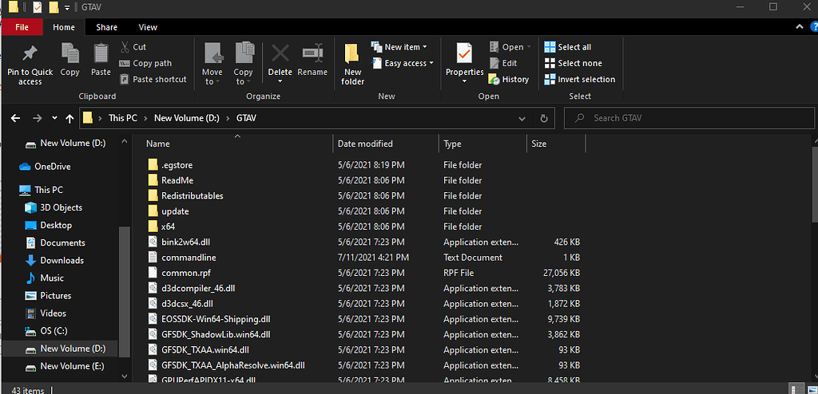Click the Help question mark icon
Viewport: 818px width, 394px height.
(x=813, y=27)
